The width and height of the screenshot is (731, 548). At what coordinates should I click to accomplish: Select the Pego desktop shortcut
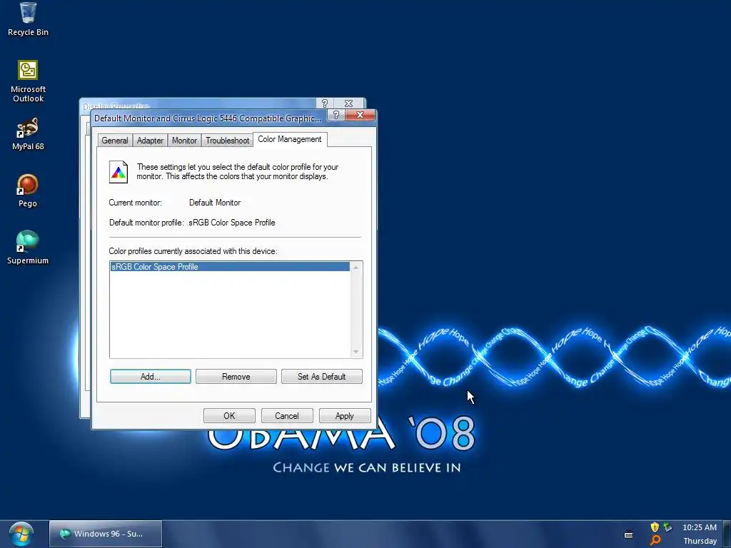(28, 191)
